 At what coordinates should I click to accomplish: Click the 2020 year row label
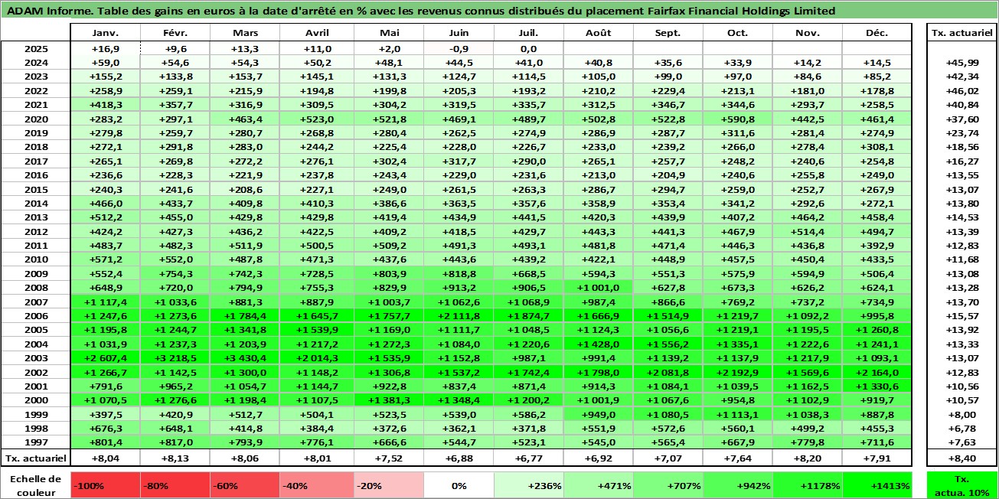pyautogui.click(x=35, y=119)
